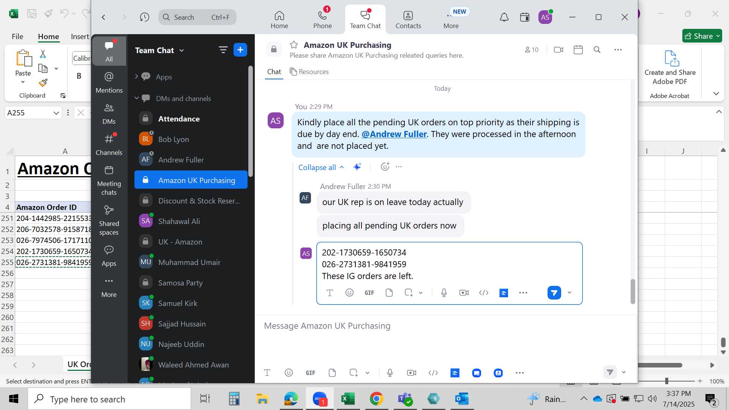The height and width of the screenshot is (410, 729).
Task: Open the Excel Paste dropdown arrow
Action: (x=23, y=82)
